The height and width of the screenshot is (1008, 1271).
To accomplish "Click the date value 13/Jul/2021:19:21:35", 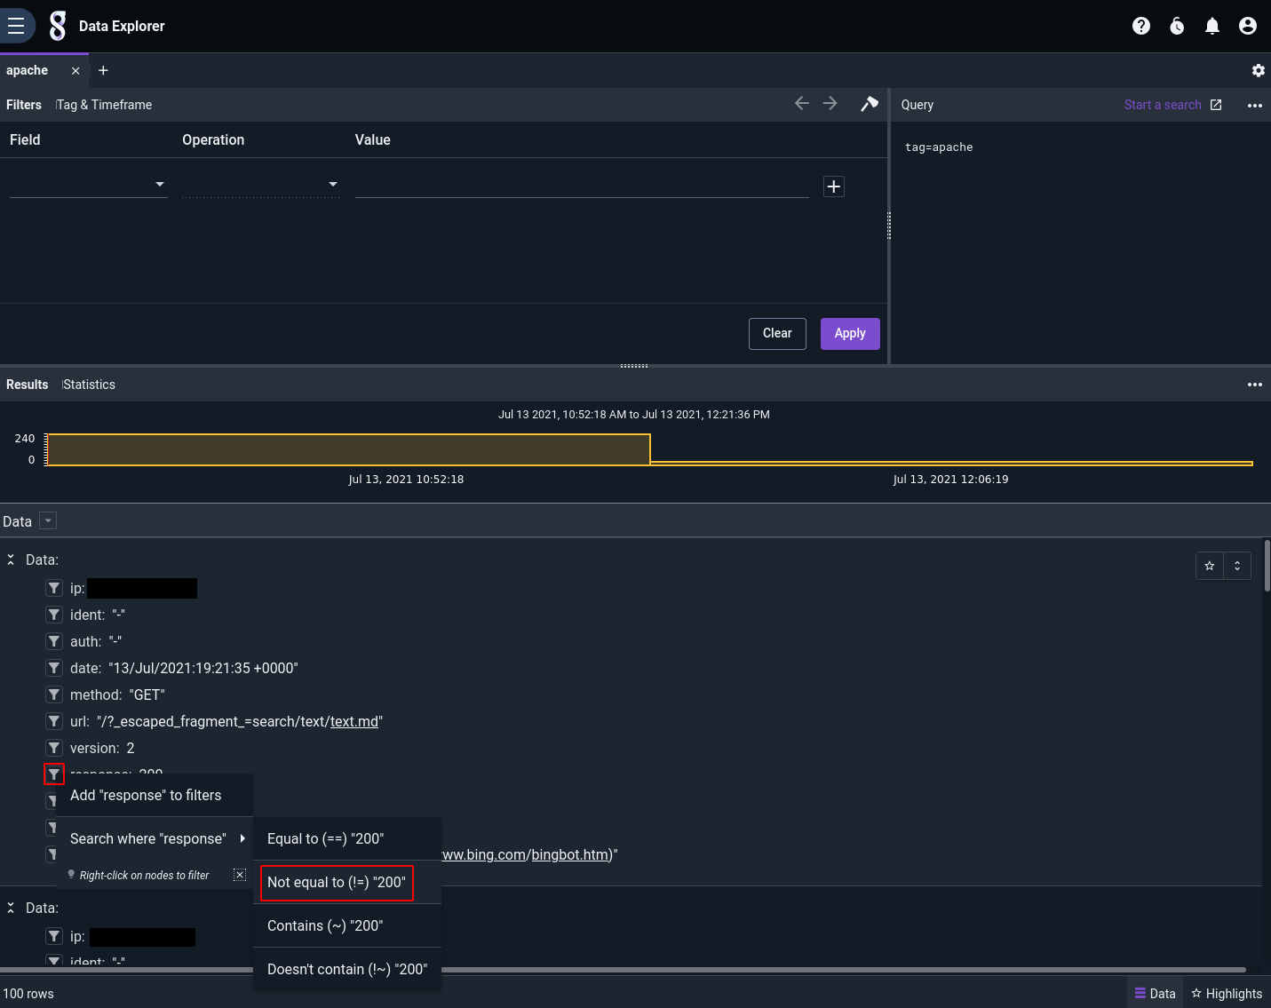I will tap(203, 668).
